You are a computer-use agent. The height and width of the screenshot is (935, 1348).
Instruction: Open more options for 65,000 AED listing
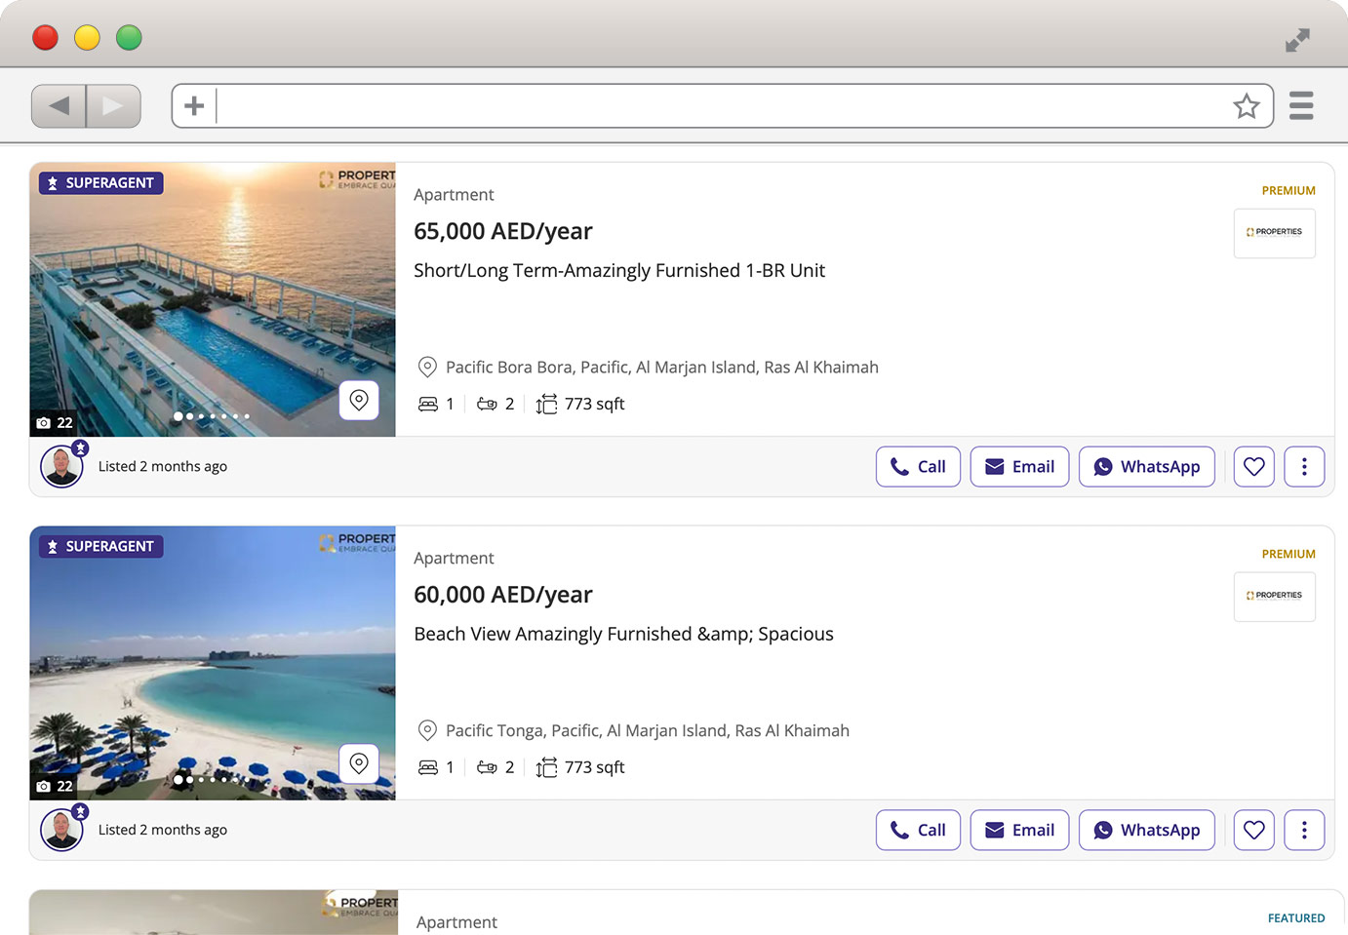tap(1304, 467)
